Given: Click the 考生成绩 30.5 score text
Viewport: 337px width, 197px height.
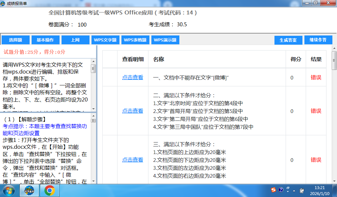Looking at the screenshot, I should pyautogui.click(x=168, y=24).
